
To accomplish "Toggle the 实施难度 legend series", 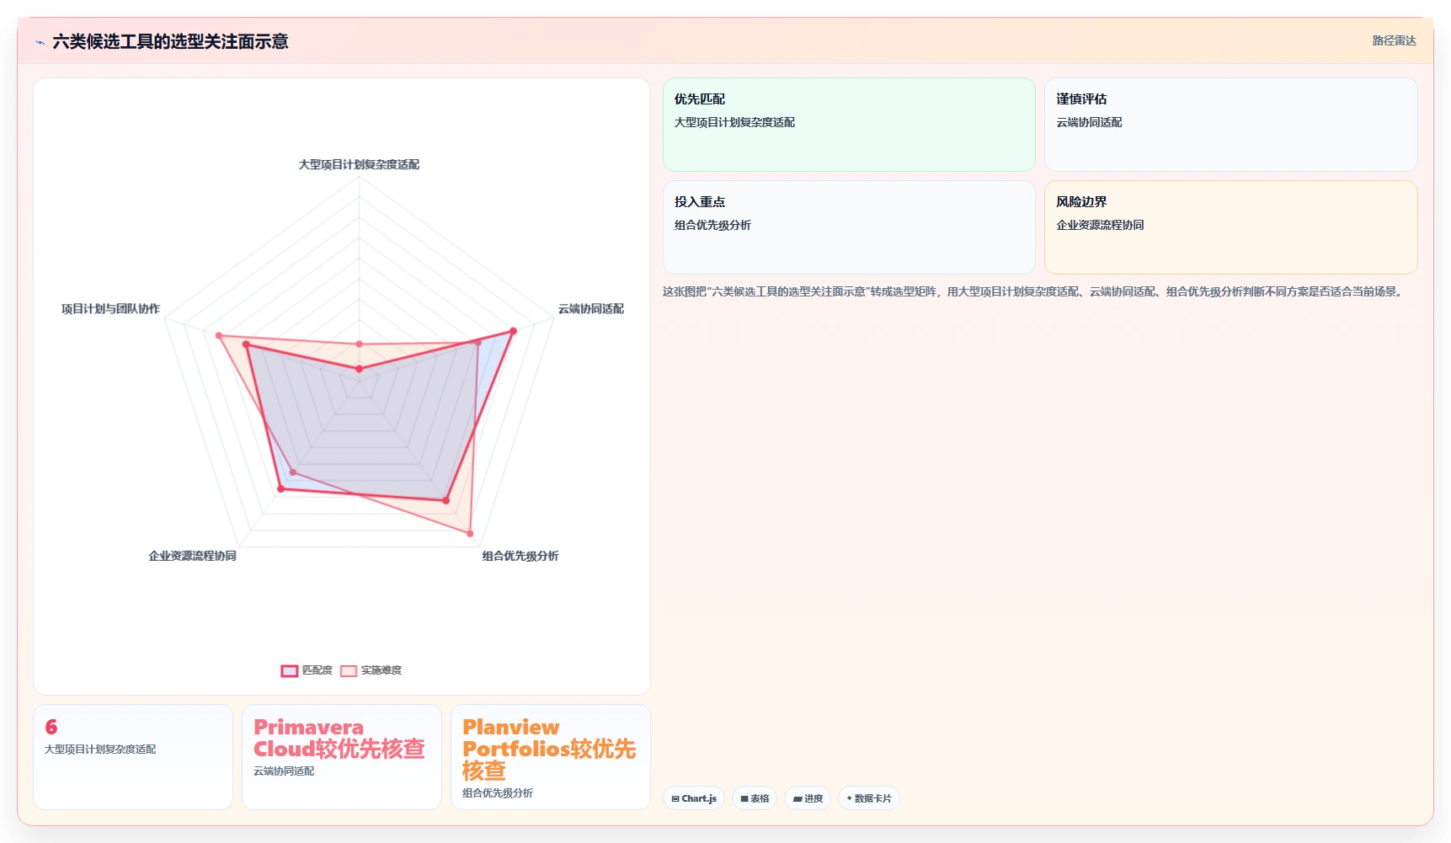I will pos(371,670).
